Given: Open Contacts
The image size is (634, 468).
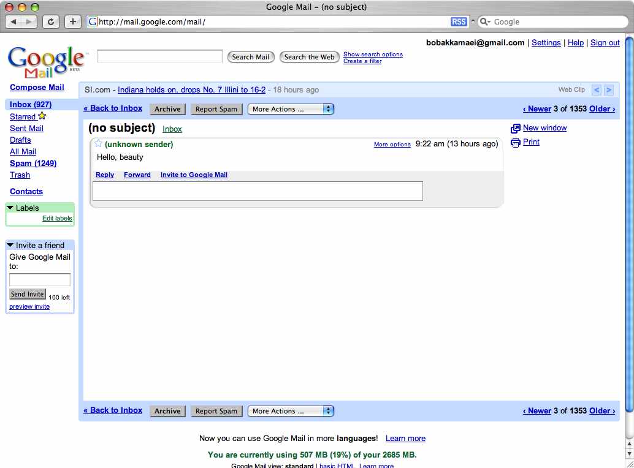Looking at the screenshot, I should click(26, 192).
